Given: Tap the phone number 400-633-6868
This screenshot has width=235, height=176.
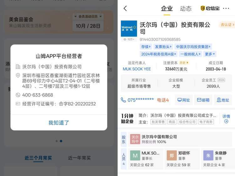Looking at the screenshot, I should click(x=38, y=95).
